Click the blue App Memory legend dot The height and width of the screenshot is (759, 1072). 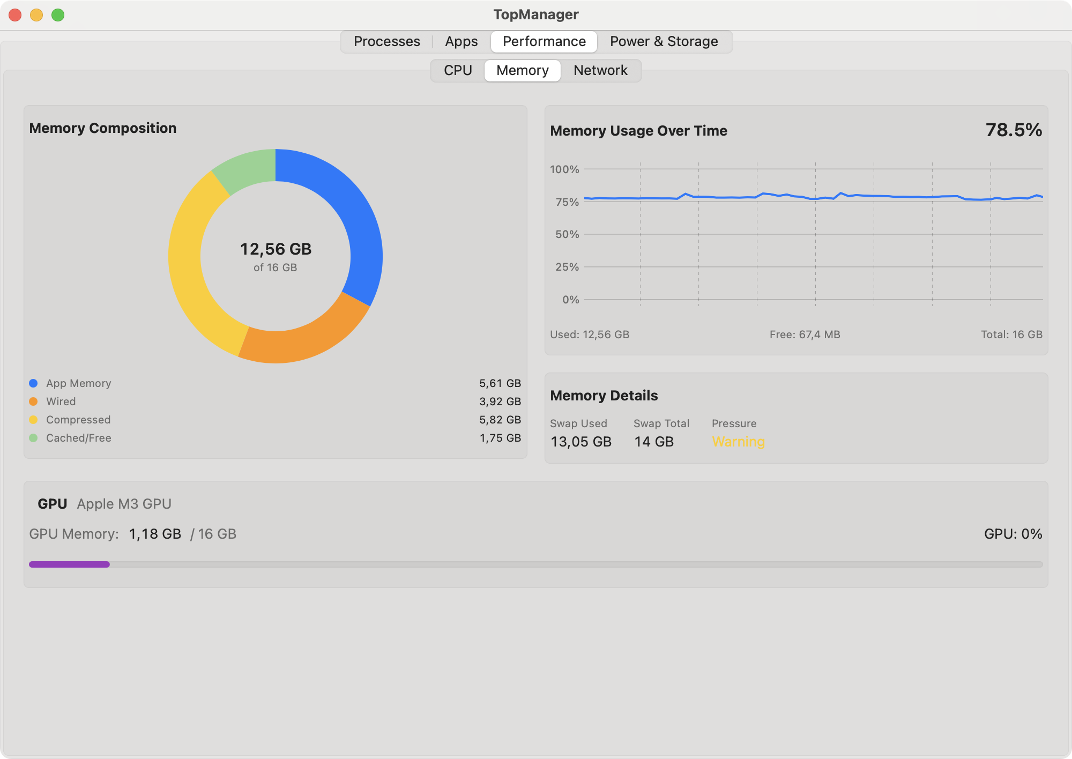click(33, 383)
